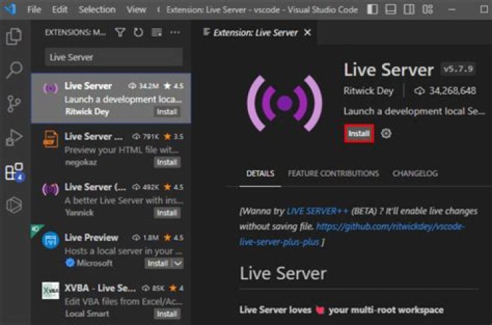Screen dimensions: 492x325
Task: Toggle the secondary sidebar layout icon
Action: (x=408, y=10)
